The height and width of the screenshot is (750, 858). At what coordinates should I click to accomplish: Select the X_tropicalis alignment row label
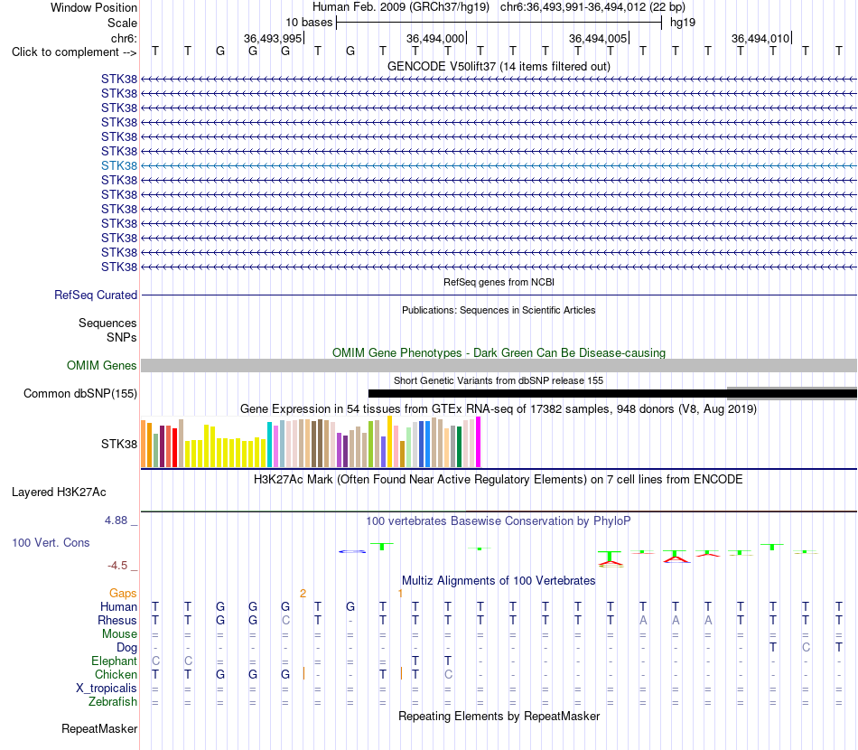(x=107, y=689)
